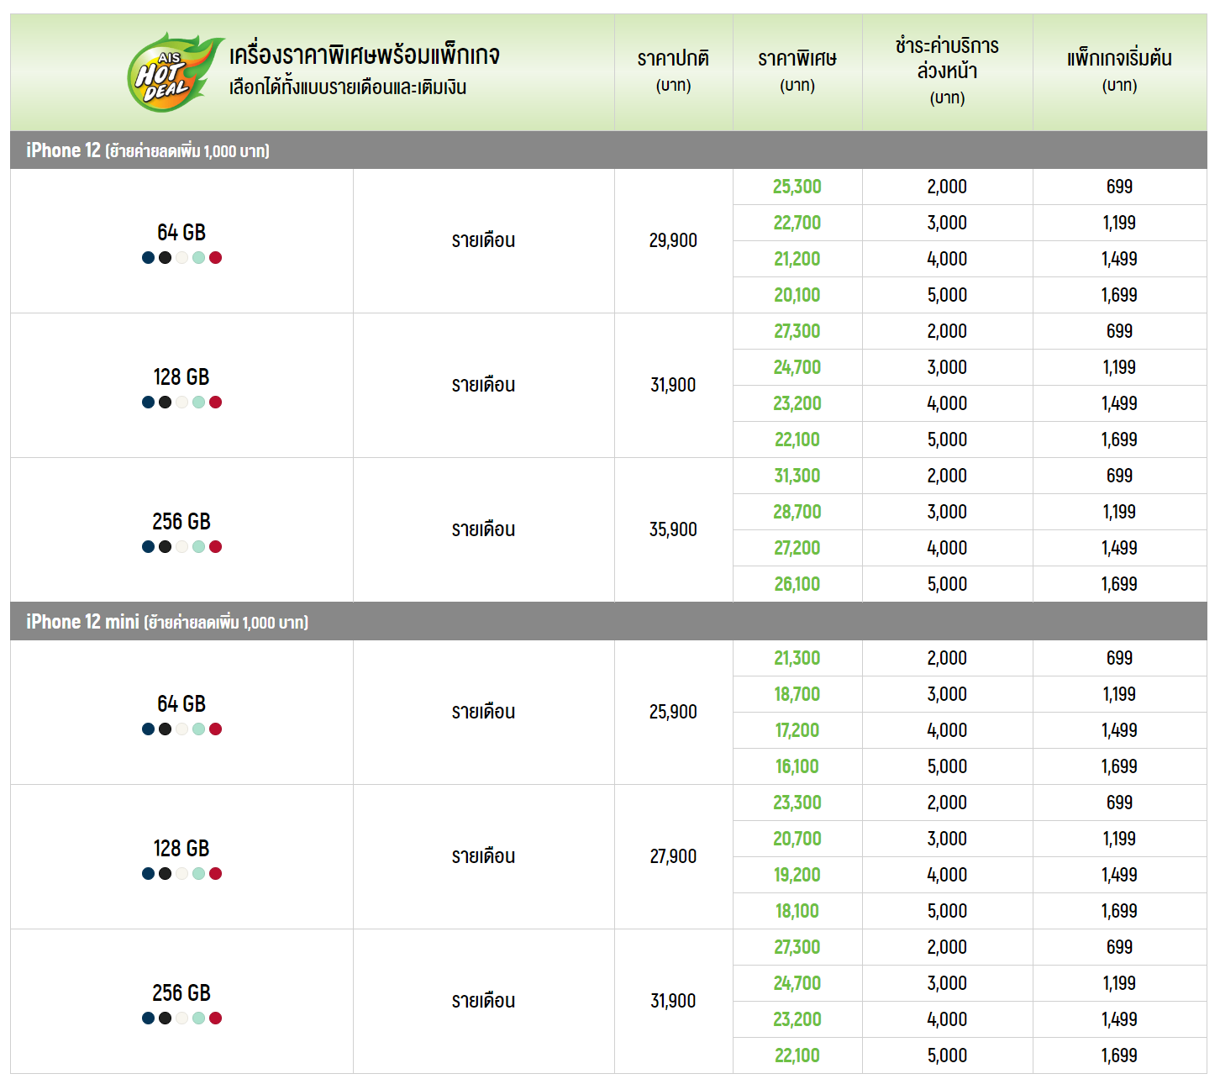
Task: Click the special price '21,300'
Action: [797, 658]
